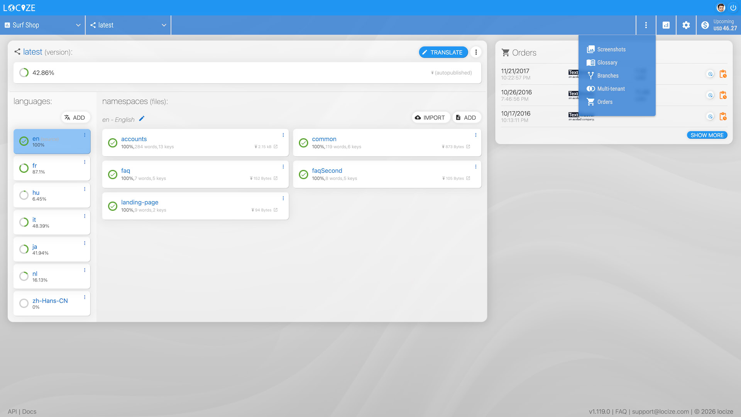Choose Multi-tenant menu entry
This screenshot has width=741, height=417.
611,89
